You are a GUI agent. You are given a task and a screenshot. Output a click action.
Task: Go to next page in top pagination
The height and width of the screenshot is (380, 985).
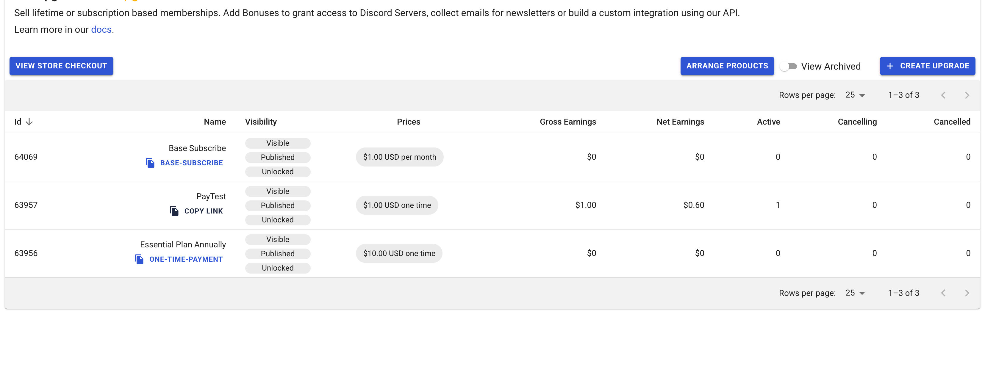pyautogui.click(x=967, y=95)
